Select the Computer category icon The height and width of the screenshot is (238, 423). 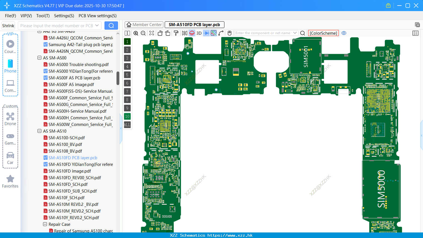point(10,86)
